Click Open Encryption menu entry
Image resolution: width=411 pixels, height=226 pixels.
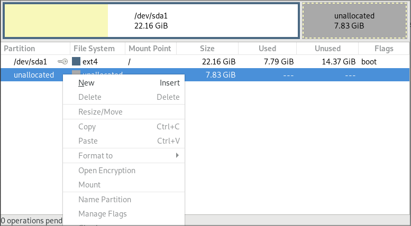107,171
